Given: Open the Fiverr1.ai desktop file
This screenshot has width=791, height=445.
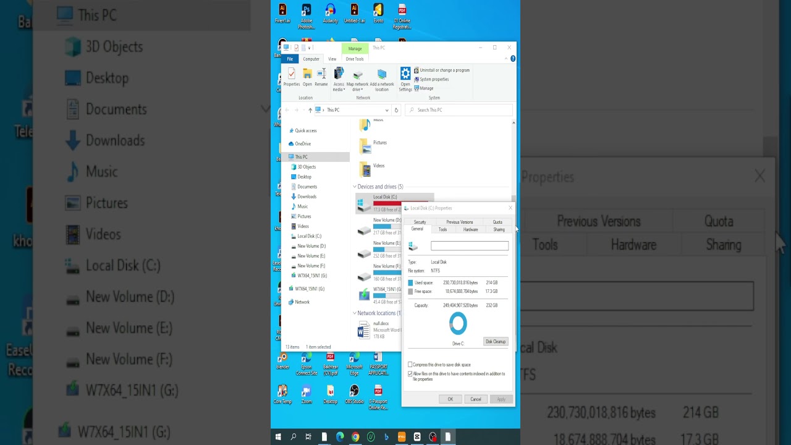Looking at the screenshot, I should (282, 14).
